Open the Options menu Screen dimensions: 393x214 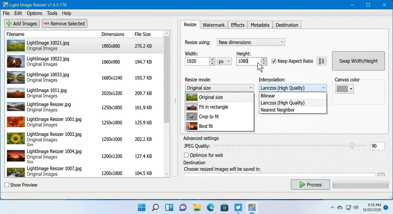(35, 13)
